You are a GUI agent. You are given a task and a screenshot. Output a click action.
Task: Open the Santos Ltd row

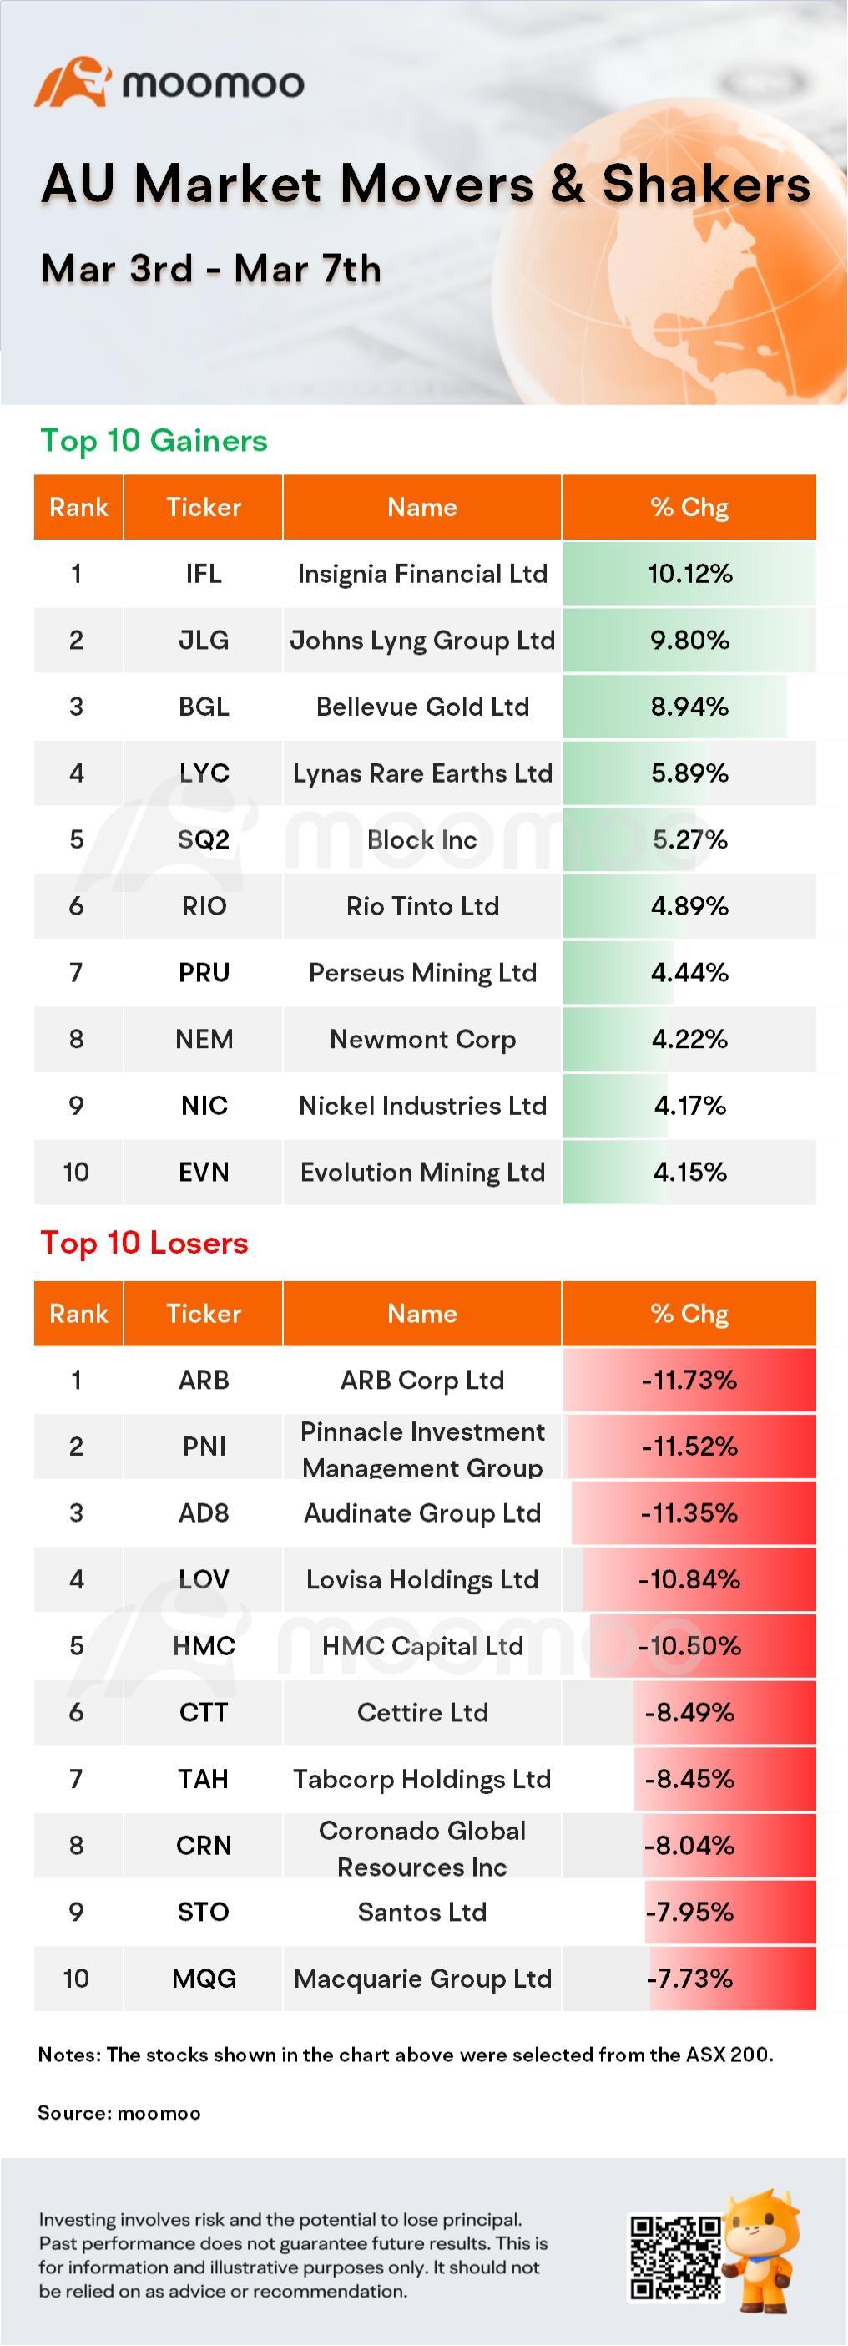click(x=425, y=1912)
